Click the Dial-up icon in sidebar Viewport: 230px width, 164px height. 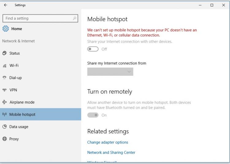tap(4, 78)
